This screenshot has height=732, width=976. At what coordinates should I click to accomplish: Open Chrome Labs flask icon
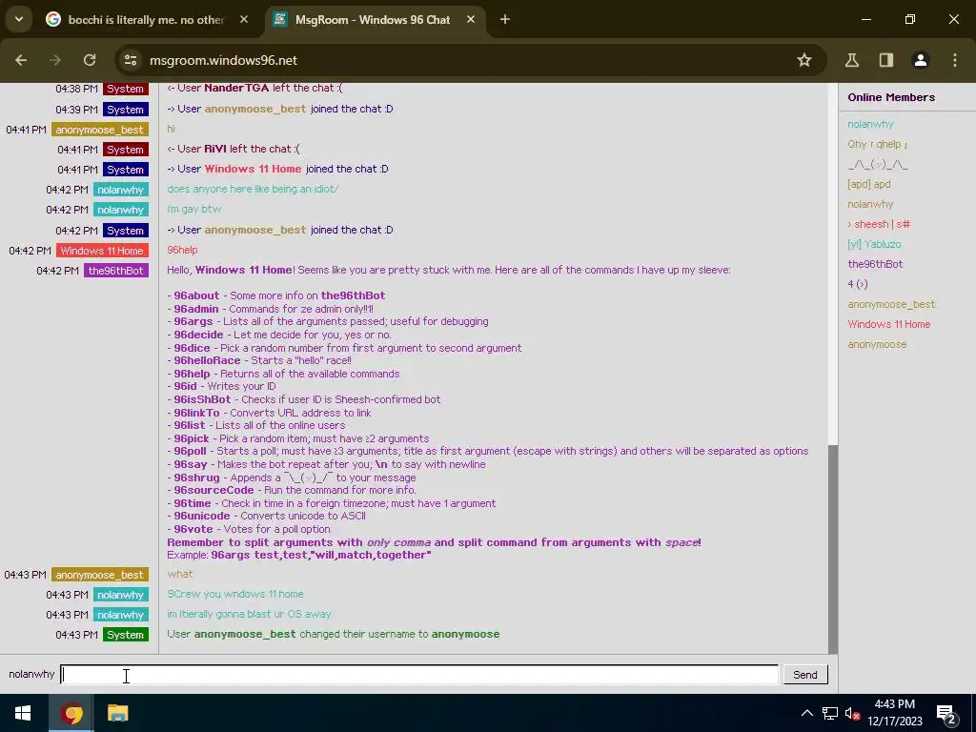pos(851,60)
